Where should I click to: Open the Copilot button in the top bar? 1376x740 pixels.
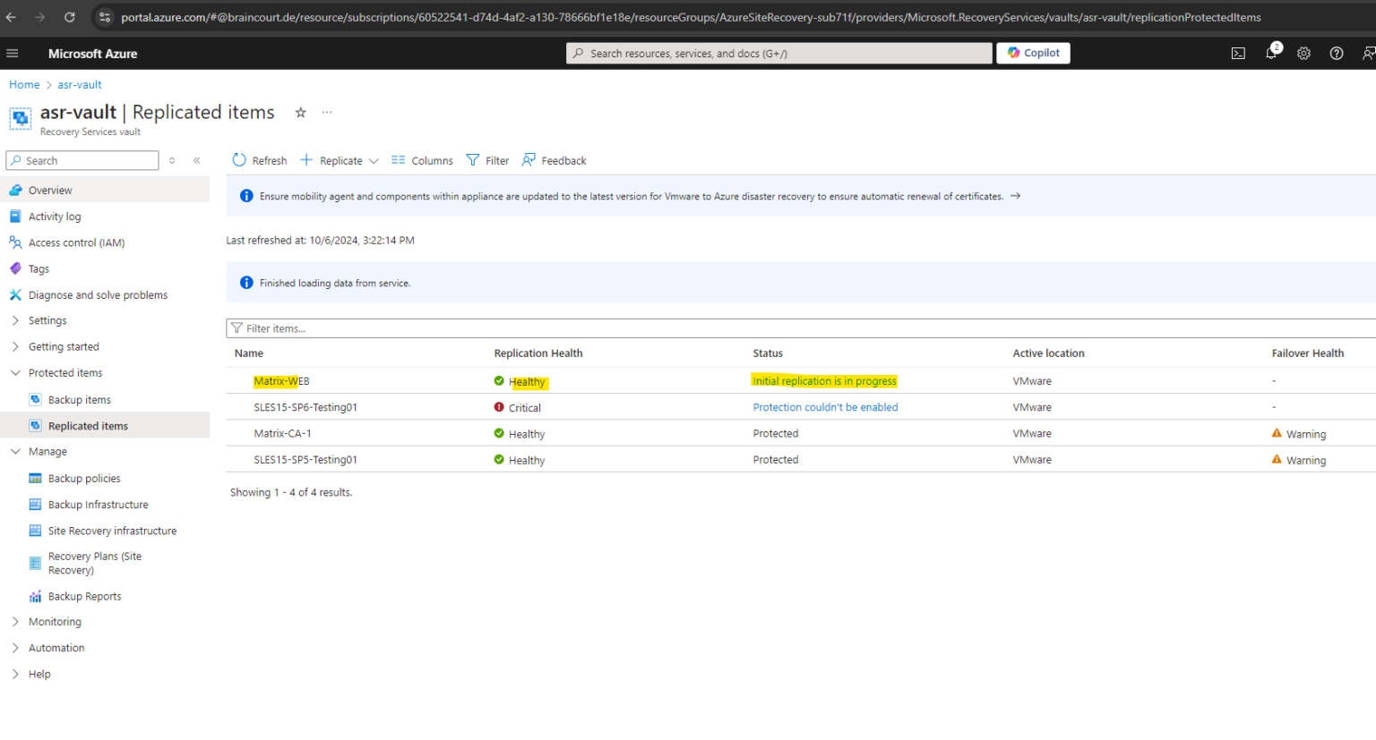pos(1033,53)
